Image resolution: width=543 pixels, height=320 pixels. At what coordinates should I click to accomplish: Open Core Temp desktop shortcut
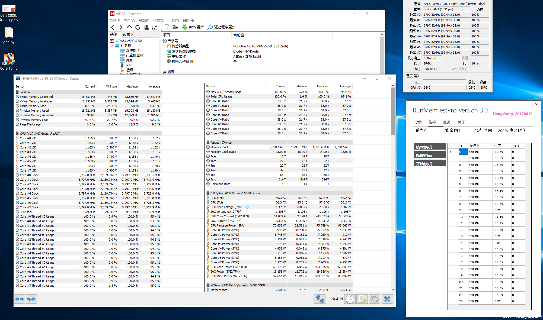tap(9, 62)
